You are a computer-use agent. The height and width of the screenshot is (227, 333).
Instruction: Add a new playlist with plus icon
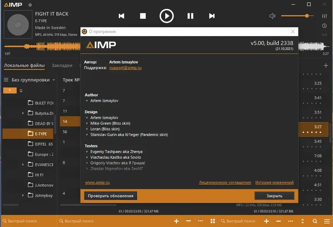326,66
